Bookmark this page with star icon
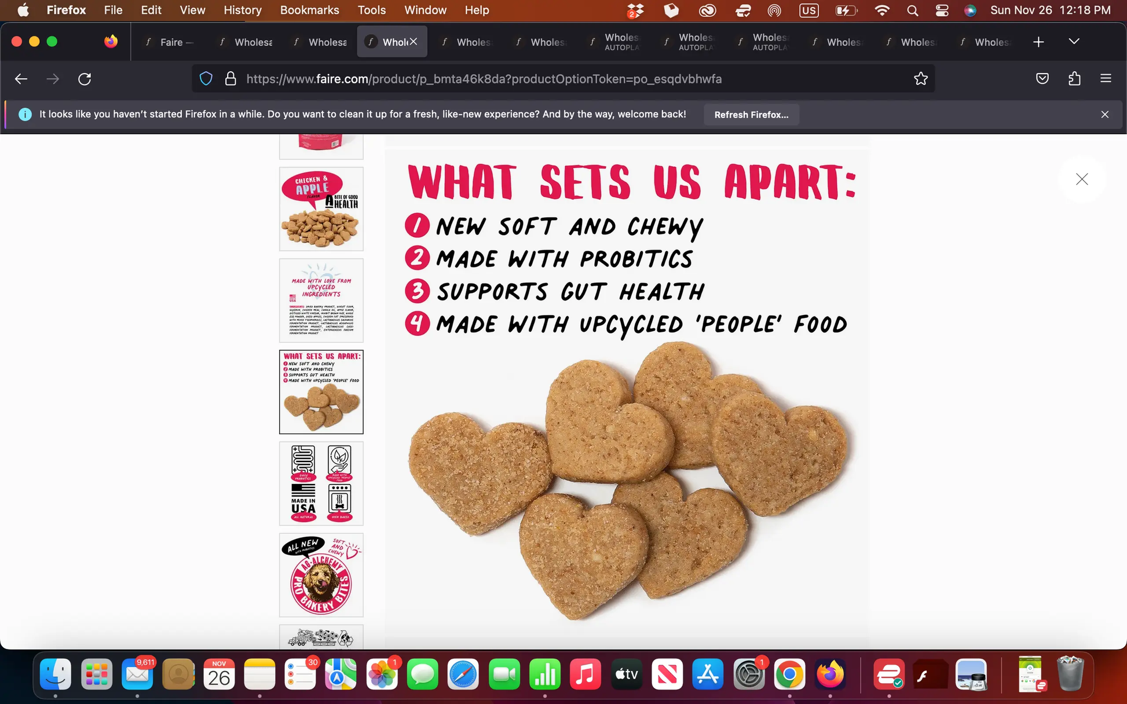This screenshot has height=704, width=1127. (x=920, y=79)
